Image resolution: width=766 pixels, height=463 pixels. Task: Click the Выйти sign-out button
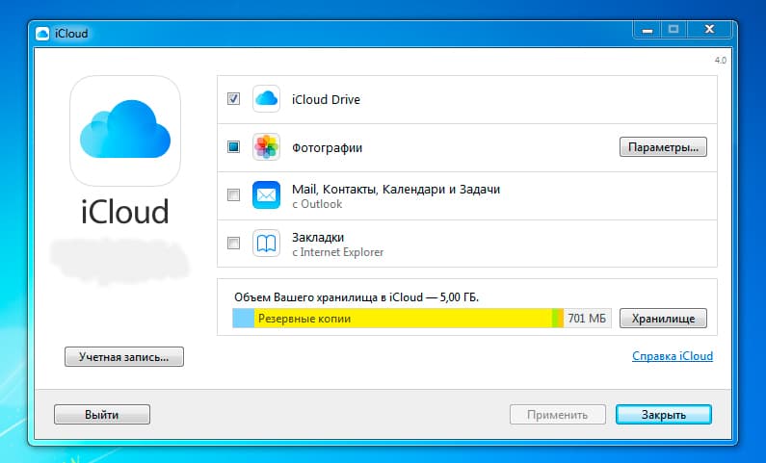pyautogui.click(x=101, y=415)
